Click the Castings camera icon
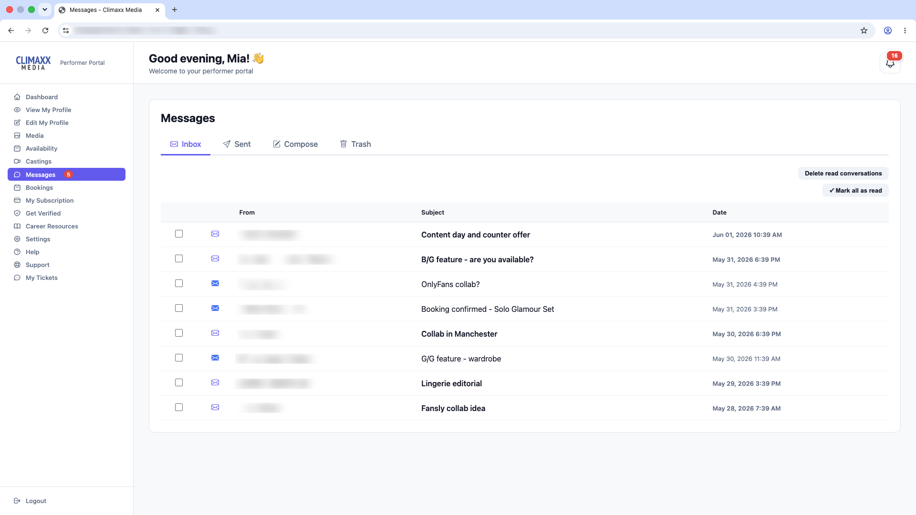916x515 pixels. (17, 161)
